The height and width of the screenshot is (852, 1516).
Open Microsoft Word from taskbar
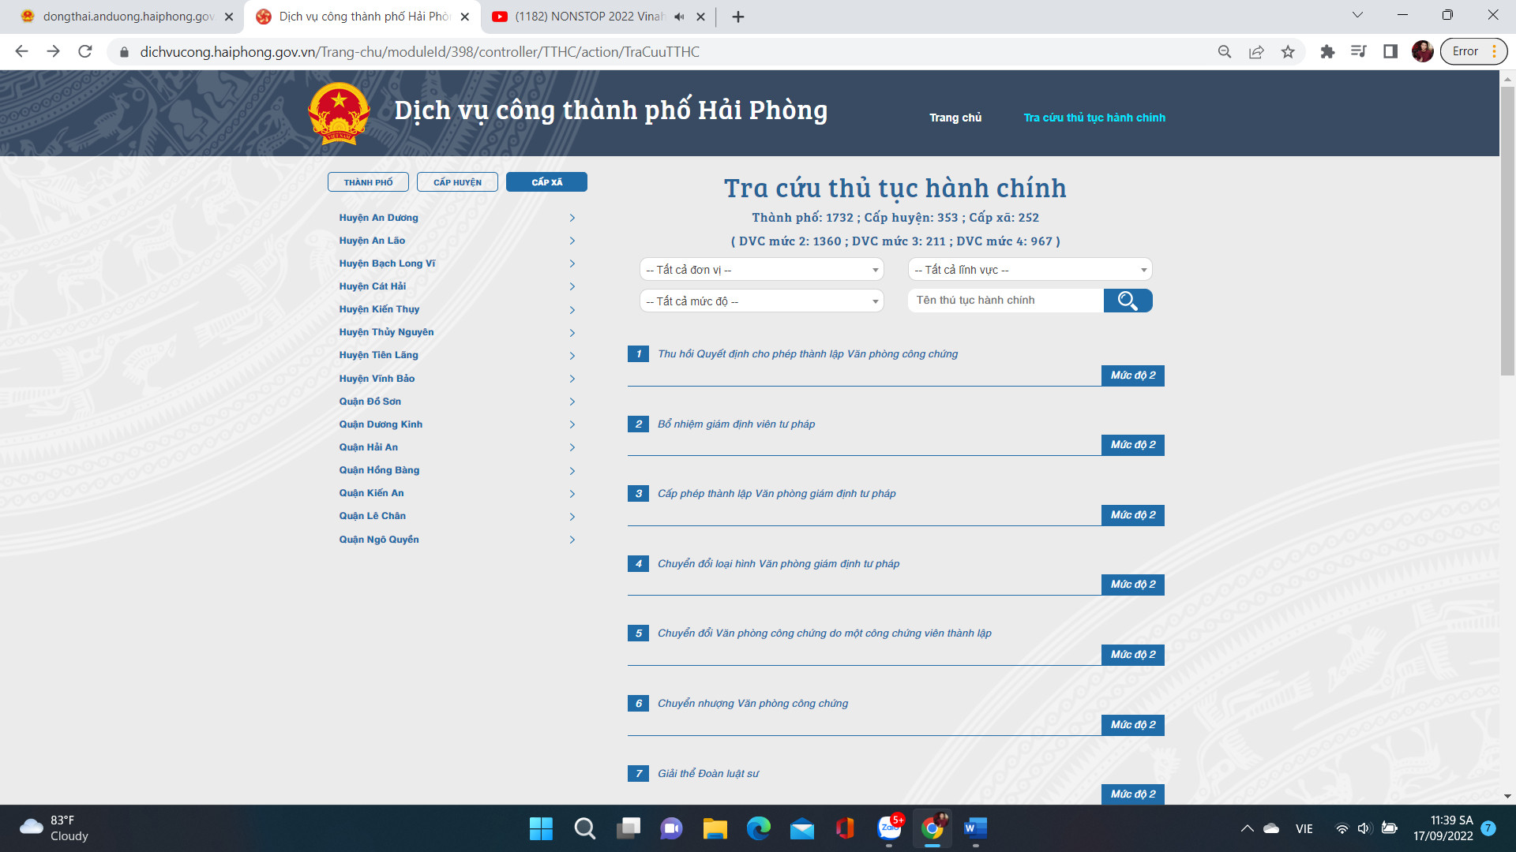pyautogui.click(x=975, y=828)
